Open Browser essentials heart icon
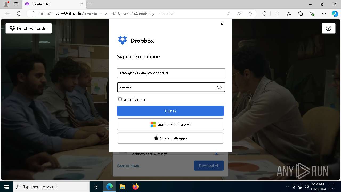Viewport: 341px width, 192px height. coord(312,14)
